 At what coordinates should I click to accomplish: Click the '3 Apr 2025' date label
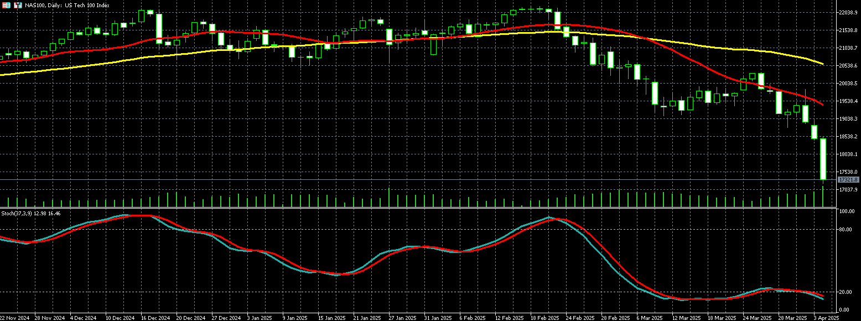[x=826, y=318]
